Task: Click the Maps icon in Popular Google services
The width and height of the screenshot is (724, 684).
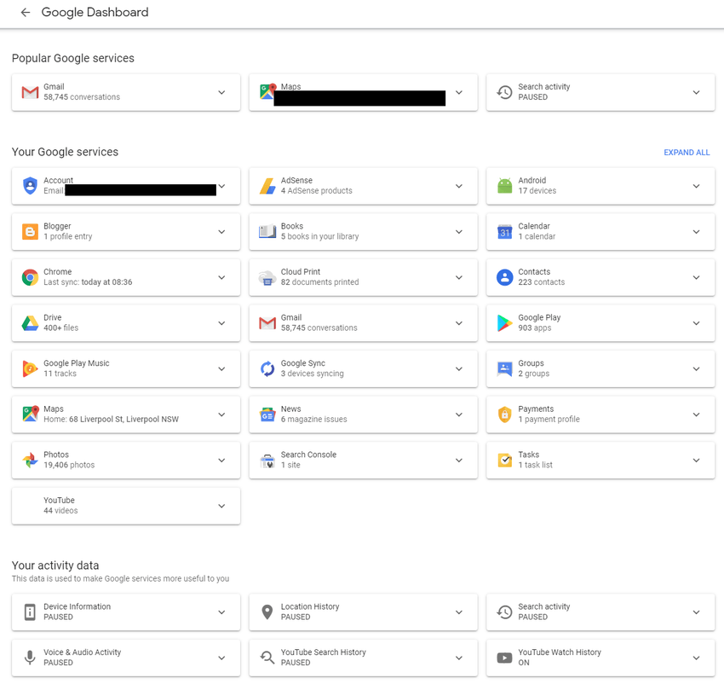Action: coord(267,91)
